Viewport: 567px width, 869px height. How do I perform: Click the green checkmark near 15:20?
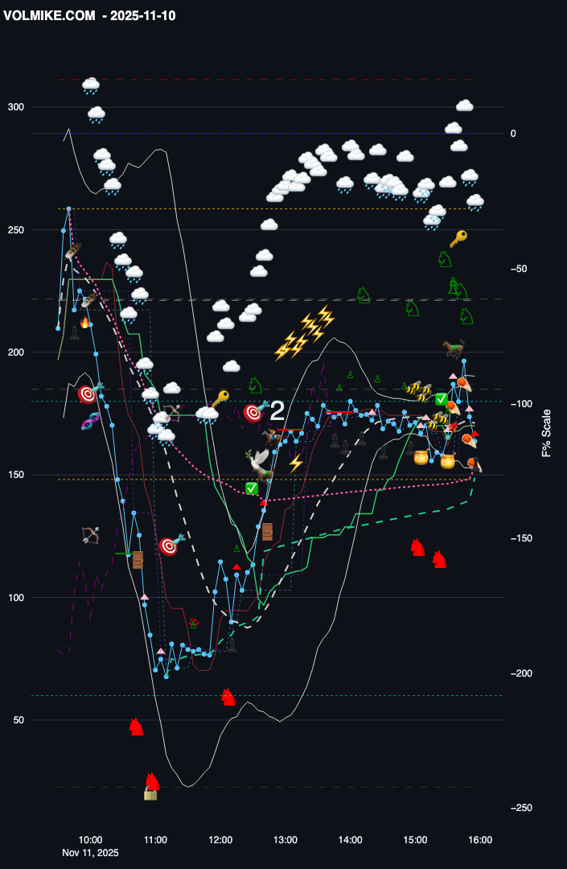442,398
